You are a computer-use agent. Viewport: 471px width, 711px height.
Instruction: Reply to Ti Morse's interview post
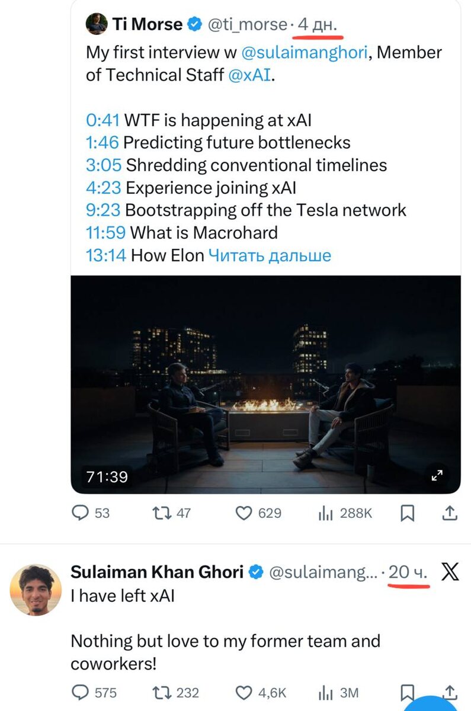(x=79, y=513)
